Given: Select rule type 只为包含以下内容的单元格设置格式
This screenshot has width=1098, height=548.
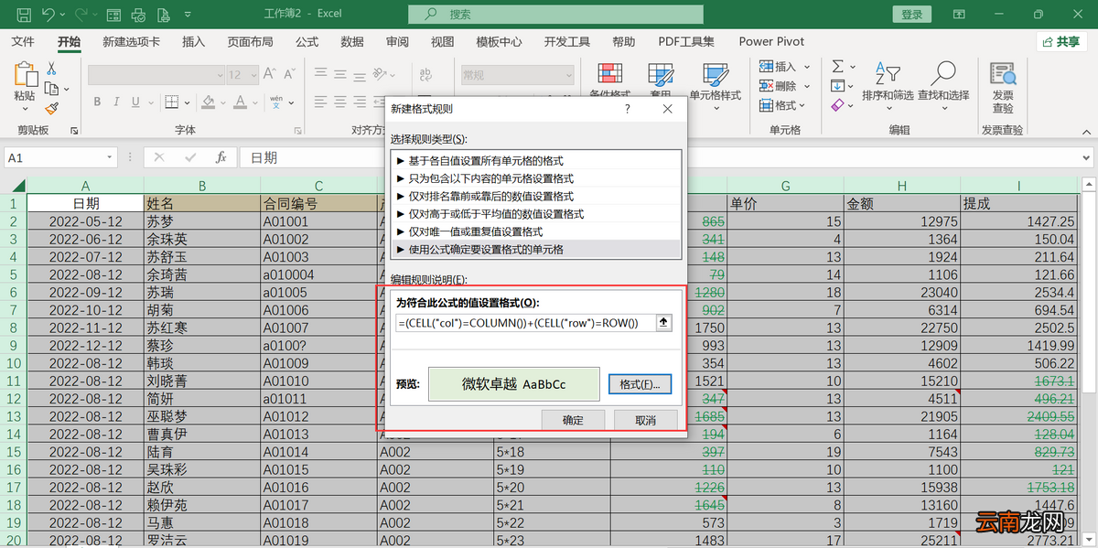Looking at the screenshot, I should 536,178.
